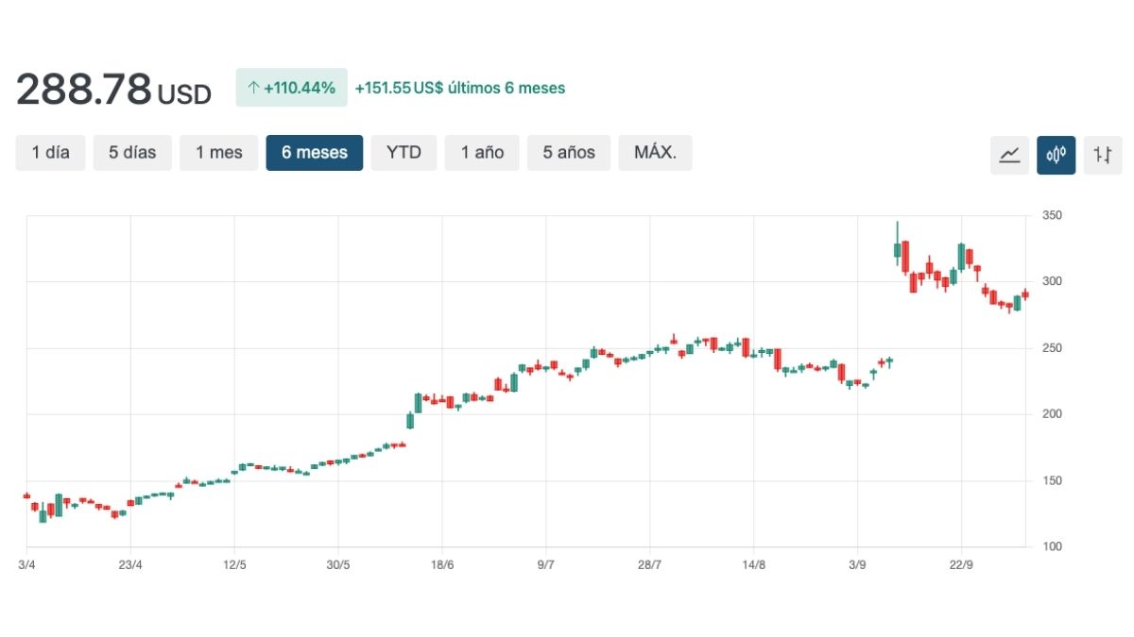Click the 350 price axis label

[x=1052, y=216]
